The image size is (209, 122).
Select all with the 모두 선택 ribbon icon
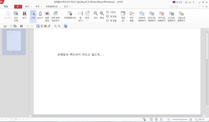coord(16,16)
